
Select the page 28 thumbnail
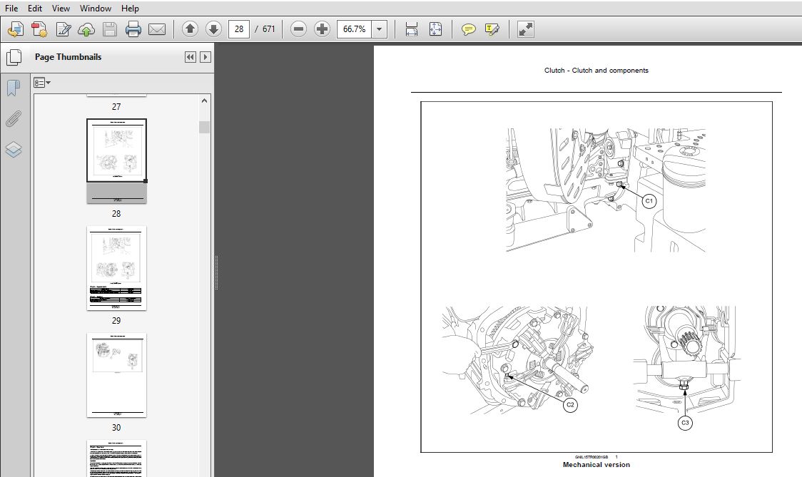[x=116, y=160]
